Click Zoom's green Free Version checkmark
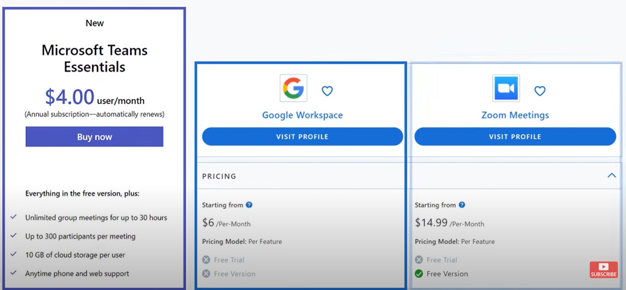 [419, 274]
